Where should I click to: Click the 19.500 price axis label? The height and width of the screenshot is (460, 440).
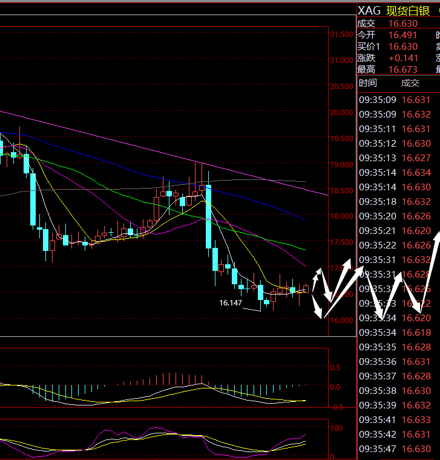341,138
